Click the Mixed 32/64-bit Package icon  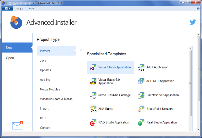[93, 95]
